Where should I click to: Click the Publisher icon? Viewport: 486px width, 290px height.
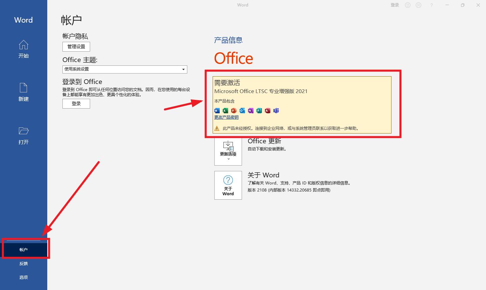tap(259, 111)
